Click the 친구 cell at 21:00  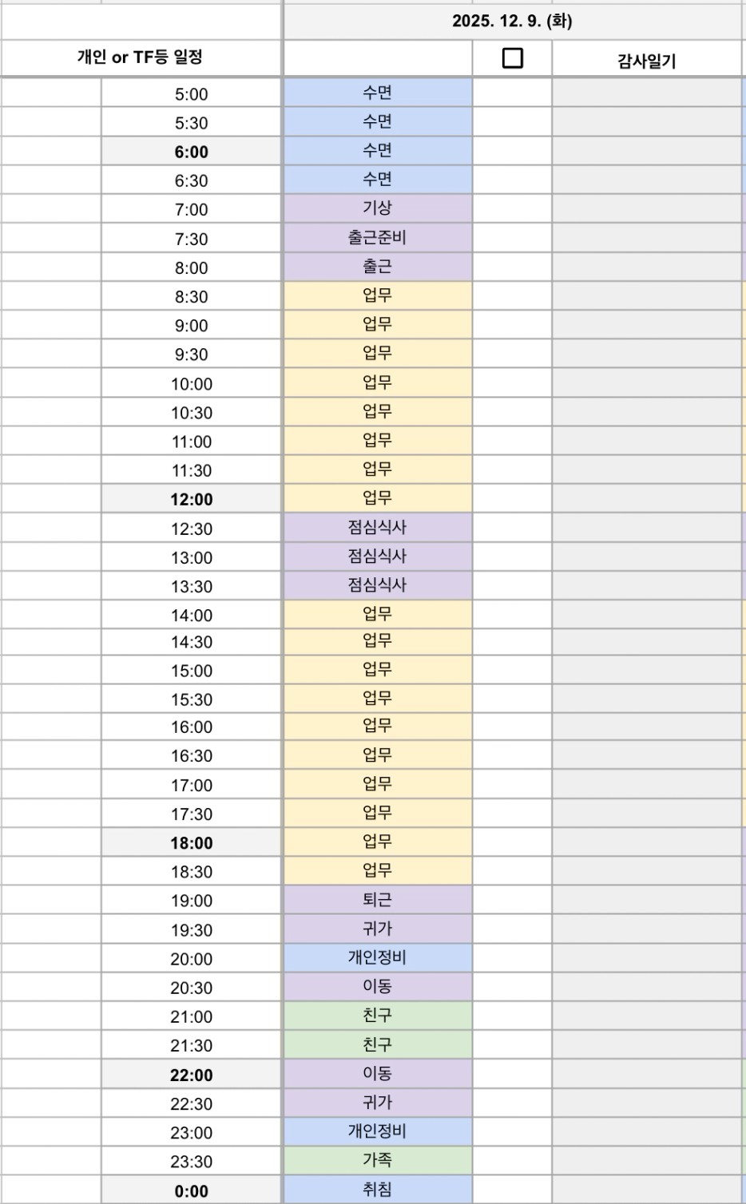377,1016
